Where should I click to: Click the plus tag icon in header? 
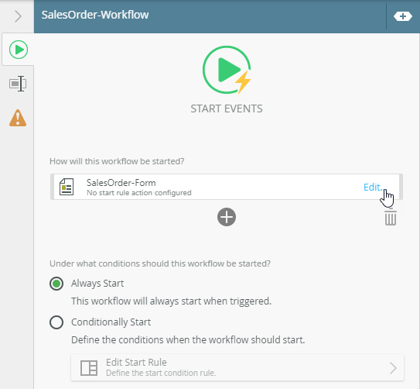403,16
